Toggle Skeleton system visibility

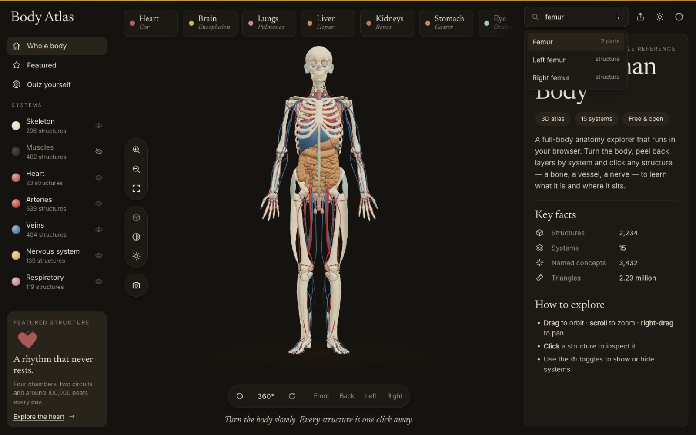pos(99,126)
